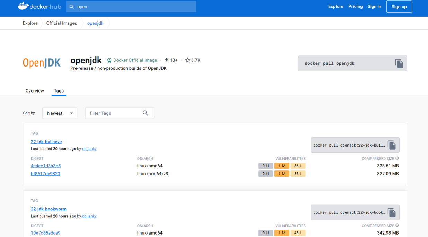Select the Tags tab
Image resolution: width=428 pixels, height=237 pixels.
[59, 91]
